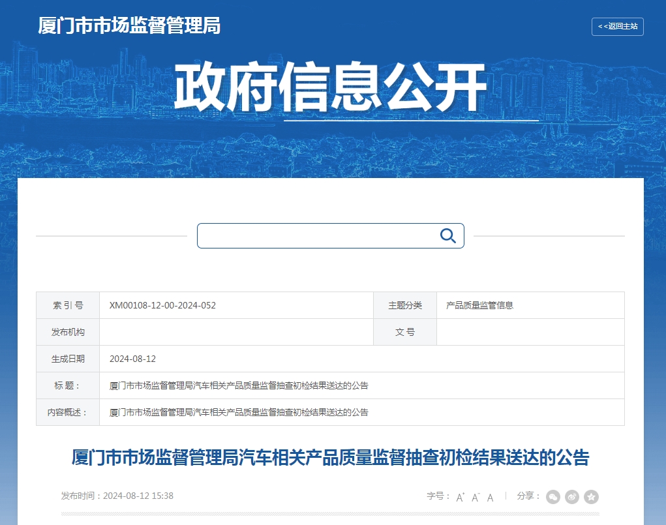Select the summary text in 内容概述 row
This screenshot has height=525, width=666.
point(239,412)
